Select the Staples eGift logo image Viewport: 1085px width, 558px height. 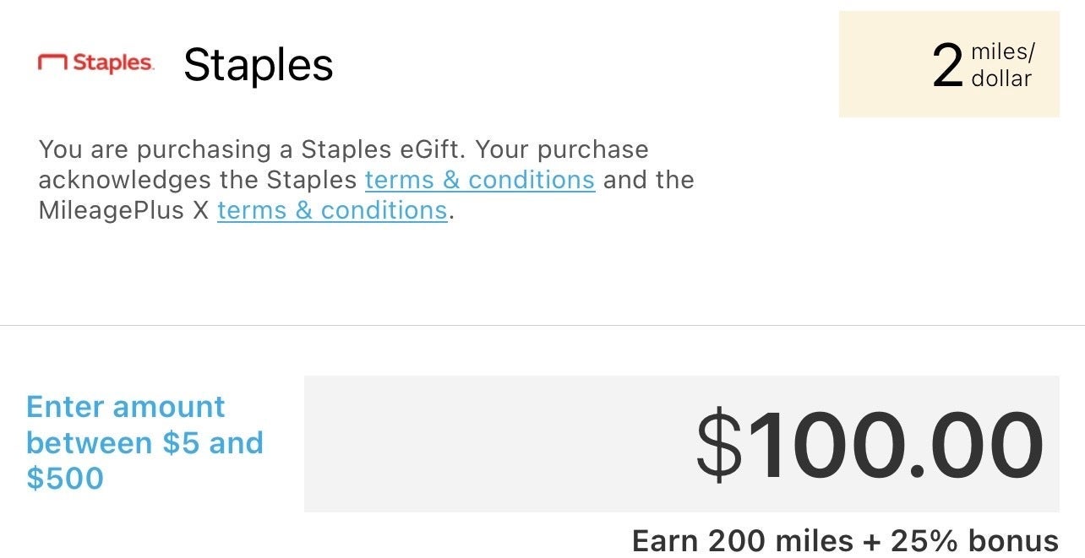point(95,62)
